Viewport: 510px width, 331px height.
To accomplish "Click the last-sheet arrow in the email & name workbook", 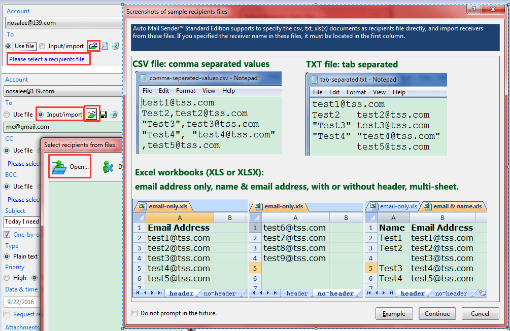I will 391,293.
